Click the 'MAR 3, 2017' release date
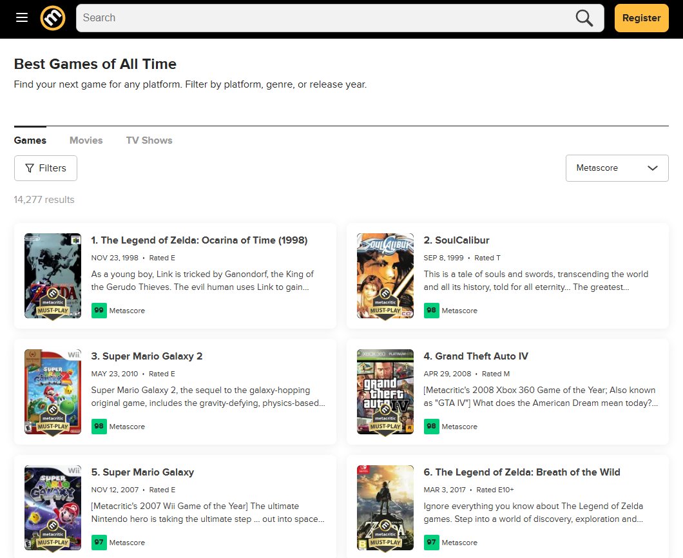This screenshot has height=558, width=683. 445,490
